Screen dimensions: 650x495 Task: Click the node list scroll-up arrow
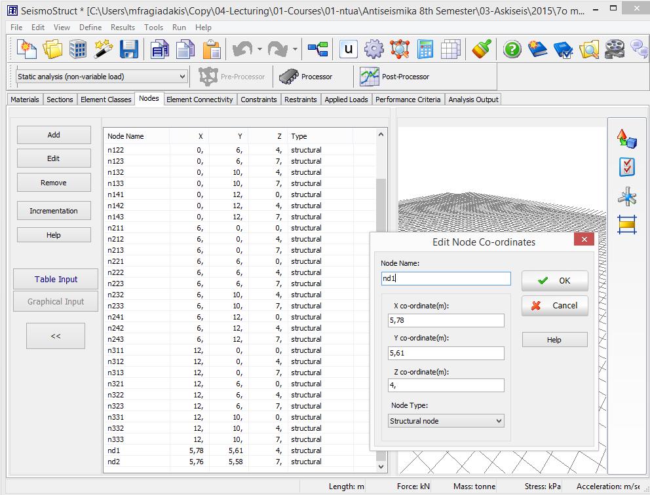[x=381, y=135]
